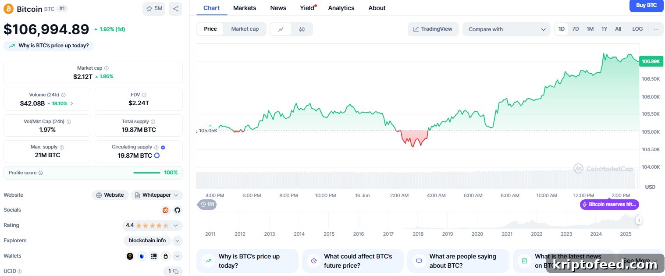The height and width of the screenshot is (276, 665).
Task: Open the lock-shaped wallet icon
Action: tap(165, 256)
